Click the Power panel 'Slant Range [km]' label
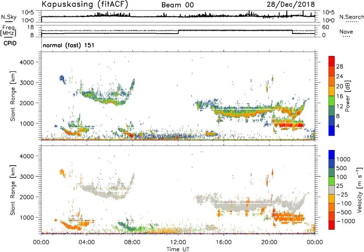The height and width of the screenshot is (252, 364). (x=13, y=96)
